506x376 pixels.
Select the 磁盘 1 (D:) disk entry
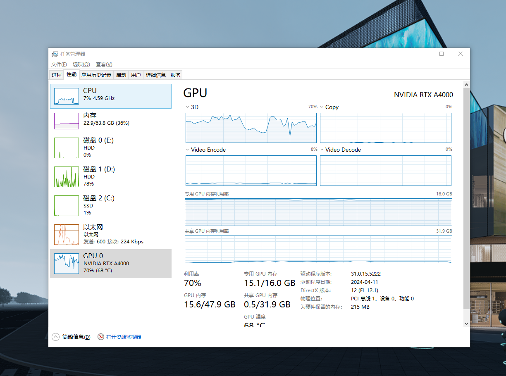pos(111,176)
